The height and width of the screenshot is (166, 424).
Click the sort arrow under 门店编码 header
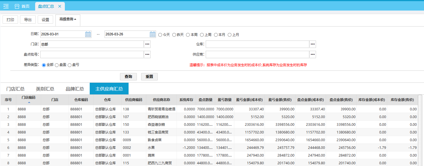tap(29, 102)
